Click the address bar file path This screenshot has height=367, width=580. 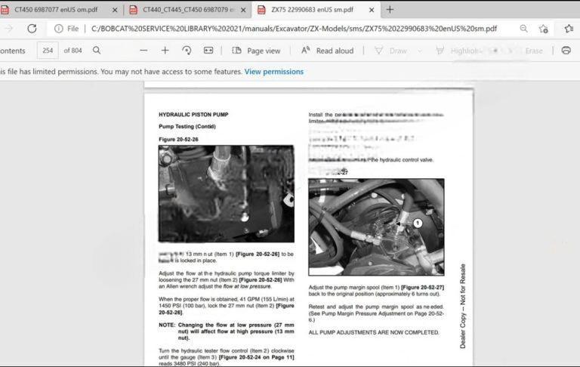tap(293, 29)
